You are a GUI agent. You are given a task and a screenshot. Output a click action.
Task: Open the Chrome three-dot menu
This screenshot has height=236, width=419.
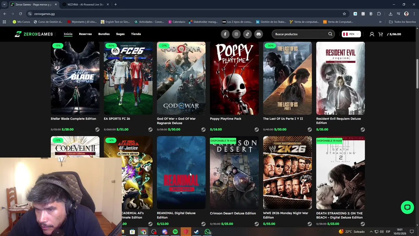[414, 14]
